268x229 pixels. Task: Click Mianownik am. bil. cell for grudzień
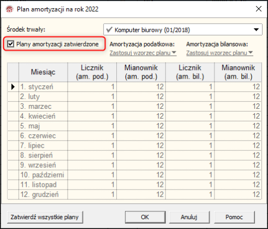click(x=238, y=195)
